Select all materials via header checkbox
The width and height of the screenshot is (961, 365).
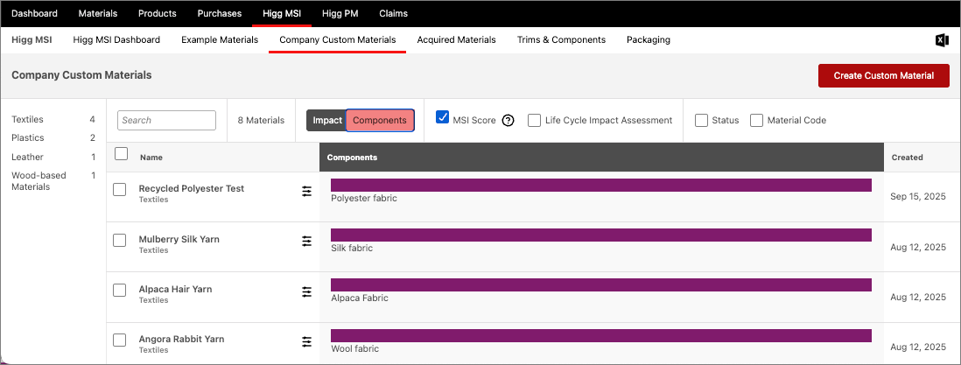122,154
